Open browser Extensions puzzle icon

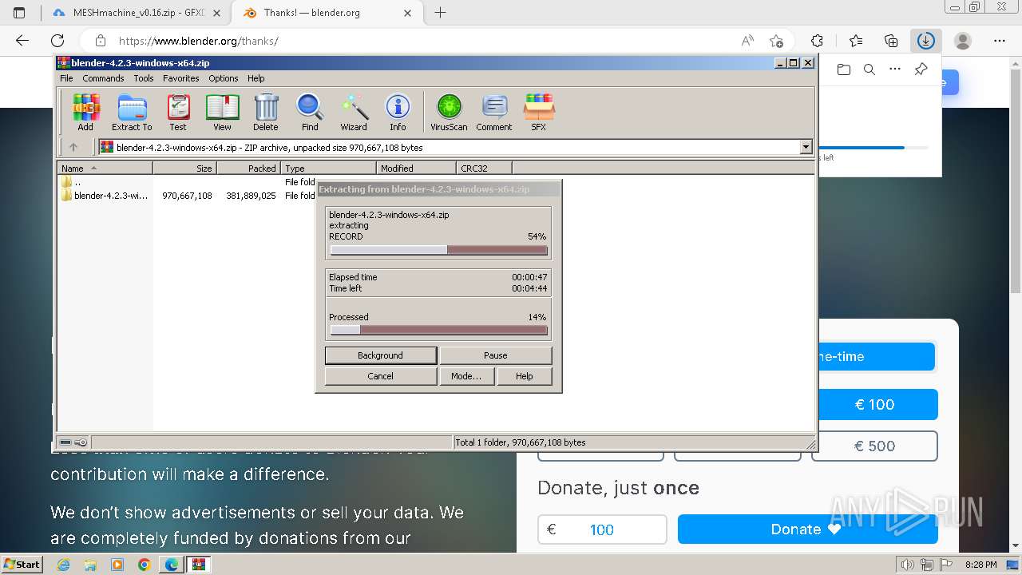[x=817, y=41]
